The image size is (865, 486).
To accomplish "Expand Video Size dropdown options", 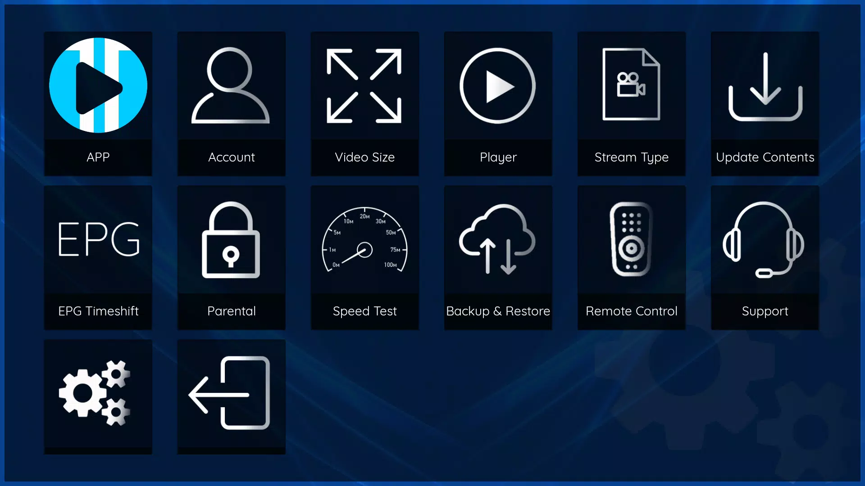I will (x=365, y=103).
